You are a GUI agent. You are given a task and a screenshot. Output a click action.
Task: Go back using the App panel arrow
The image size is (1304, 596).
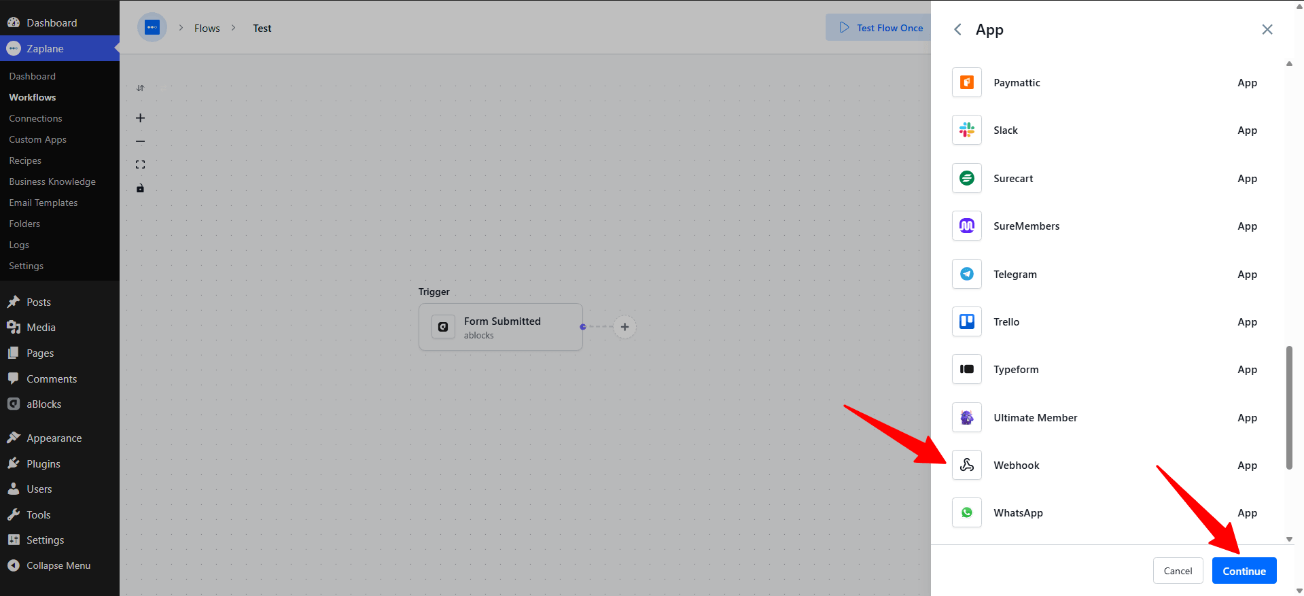tap(957, 29)
